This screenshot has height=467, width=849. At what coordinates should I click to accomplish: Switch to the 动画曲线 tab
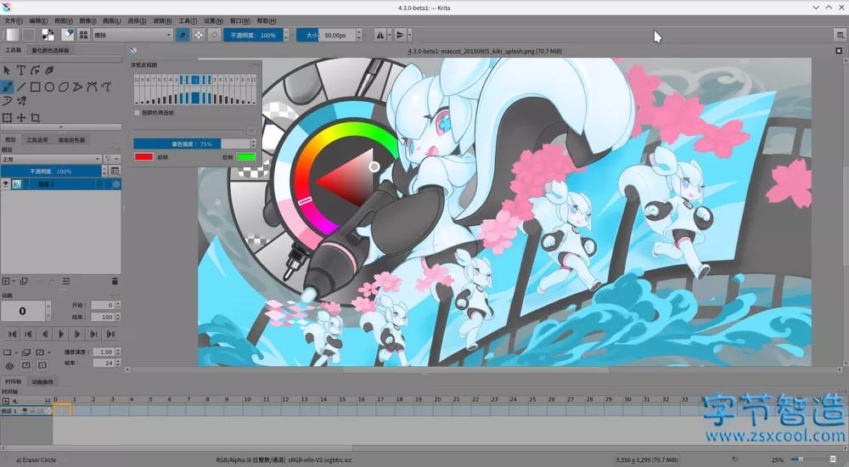[x=42, y=382]
